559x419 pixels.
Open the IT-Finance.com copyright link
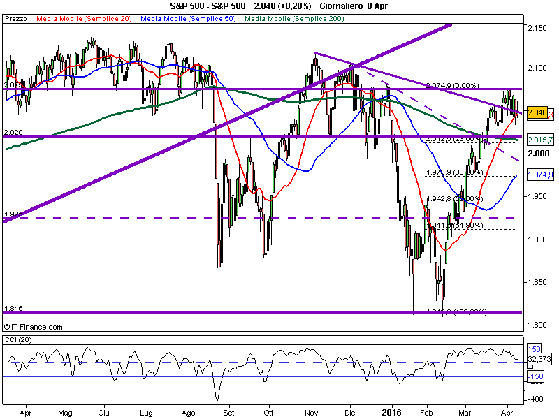coord(33,327)
